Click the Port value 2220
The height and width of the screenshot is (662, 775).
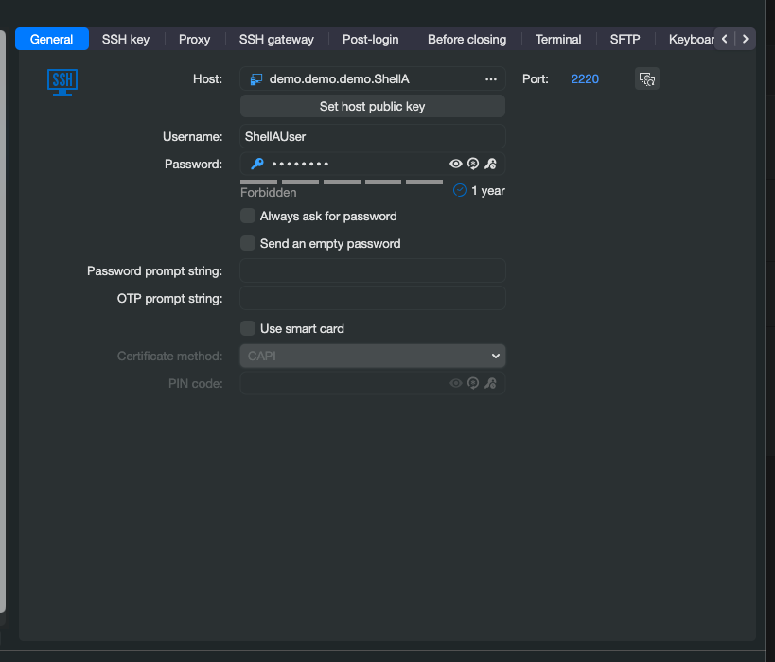(x=585, y=79)
